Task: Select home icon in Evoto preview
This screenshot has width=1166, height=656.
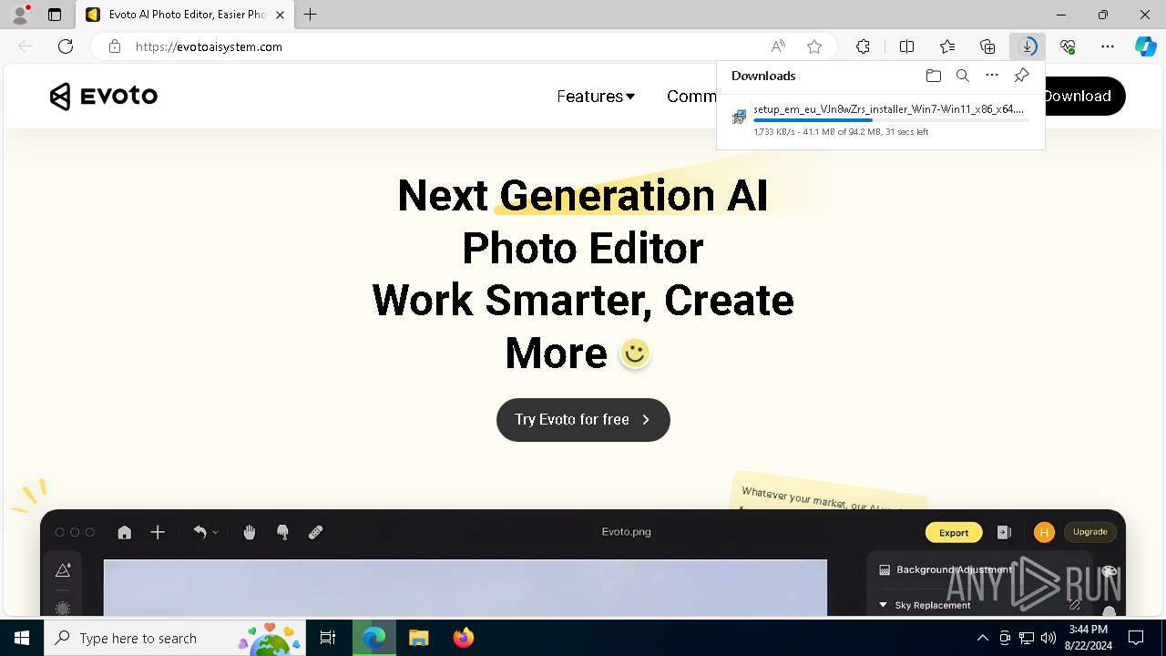Action: click(125, 533)
